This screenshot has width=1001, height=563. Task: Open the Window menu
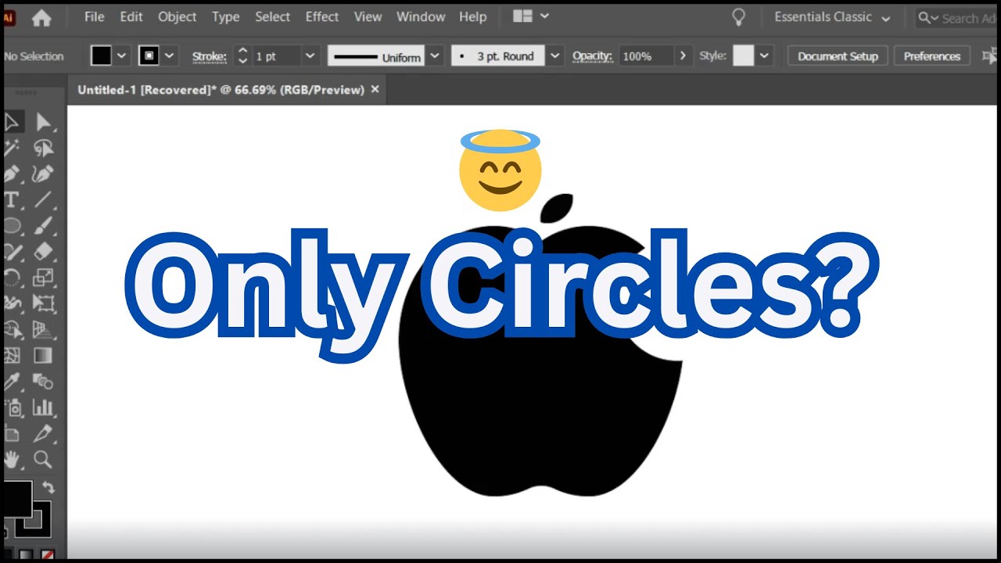[x=421, y=16]
